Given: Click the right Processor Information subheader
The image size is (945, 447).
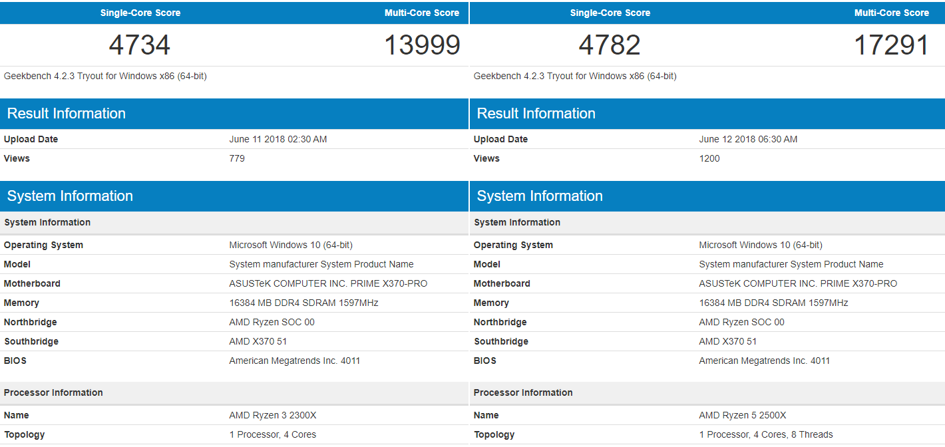Looking at the screenshot, I should point(707,392).
